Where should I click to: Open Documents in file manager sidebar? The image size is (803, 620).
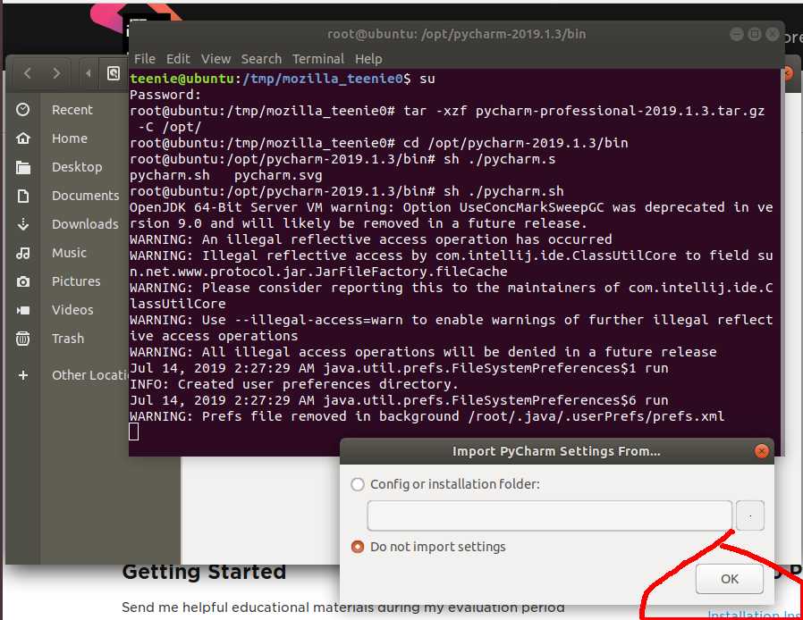pyautogui.click(x=86, y=196)
